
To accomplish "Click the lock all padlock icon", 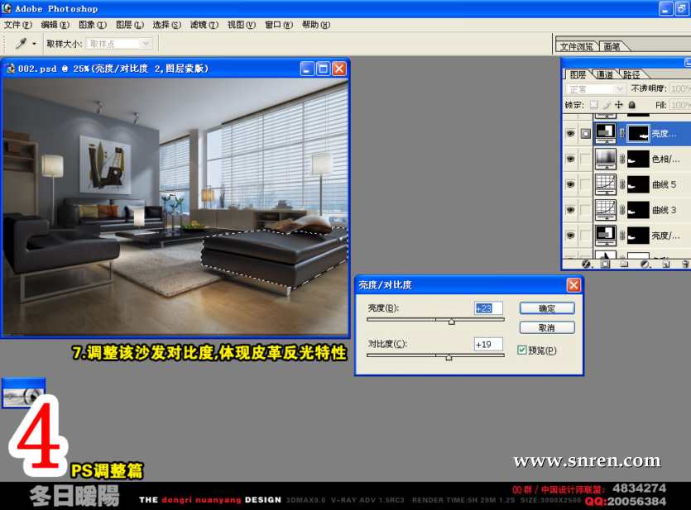I will (632, 105).
